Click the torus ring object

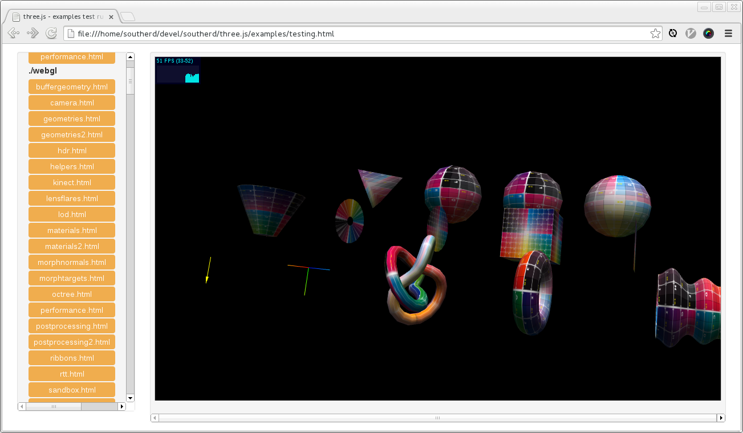pos(533,292)
